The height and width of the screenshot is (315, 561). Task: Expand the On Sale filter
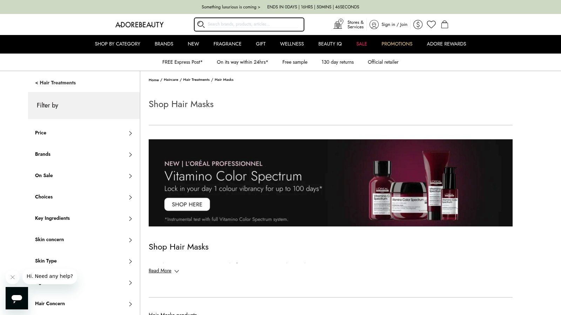[84, 176]
